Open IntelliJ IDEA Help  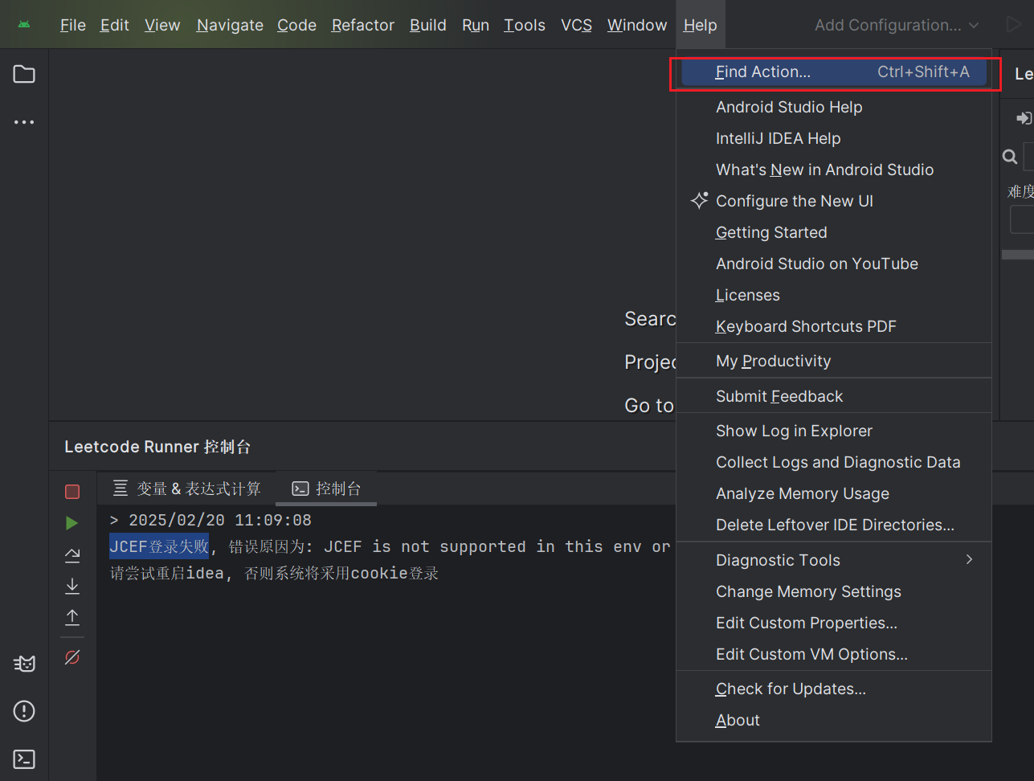[x=834, y=138]
